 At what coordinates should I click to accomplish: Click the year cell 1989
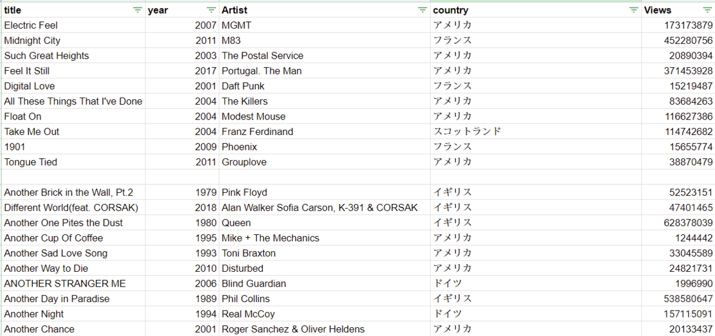[182, 299]
